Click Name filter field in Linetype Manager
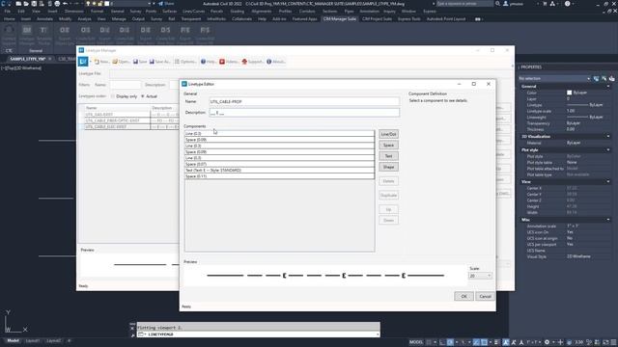The image size is (618, 347). click(125, 85)
